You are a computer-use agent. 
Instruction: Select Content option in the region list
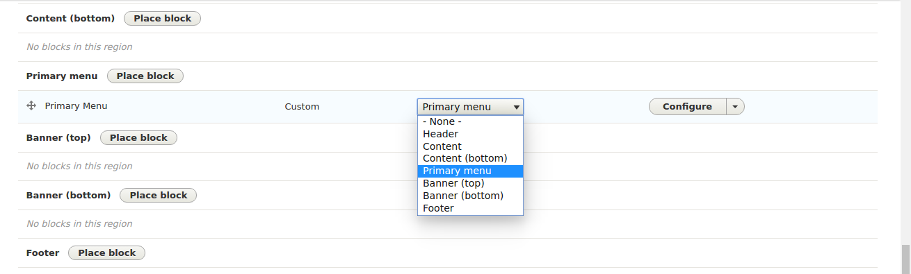pos(470,146)
